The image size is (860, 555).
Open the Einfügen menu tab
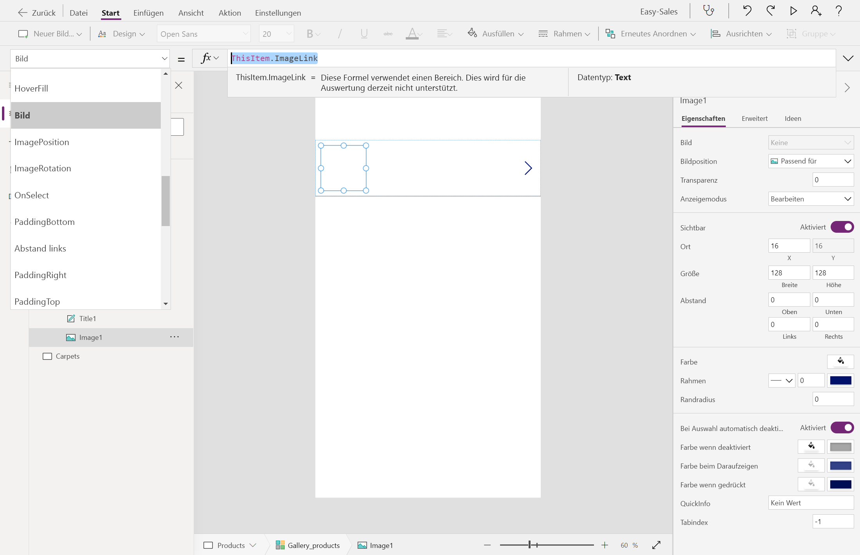[148, 13]
